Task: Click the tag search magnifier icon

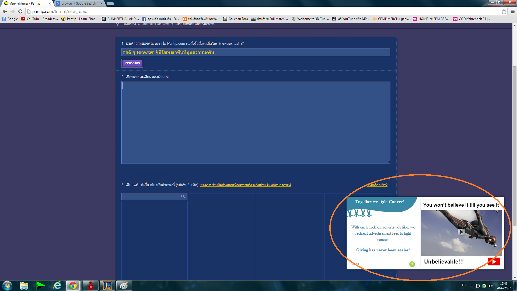Action: click(x=183, y=196)
